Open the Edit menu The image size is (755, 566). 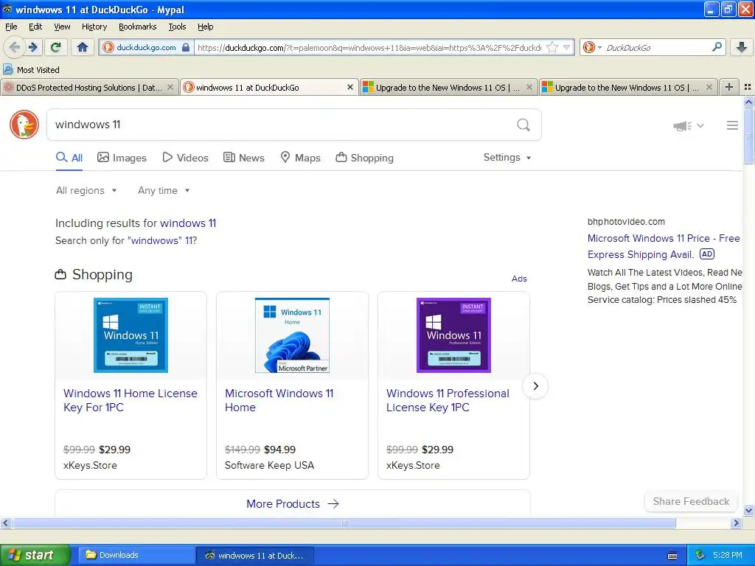[x=35, y=27]
